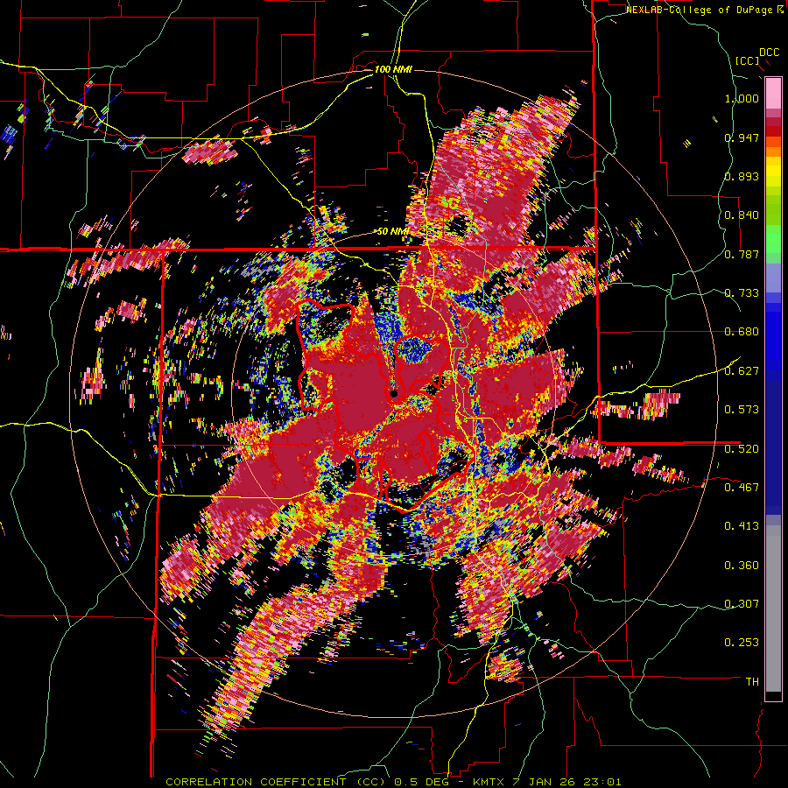Select the 0.627 scale value
788x788 pixels.
tap(742, 371)
